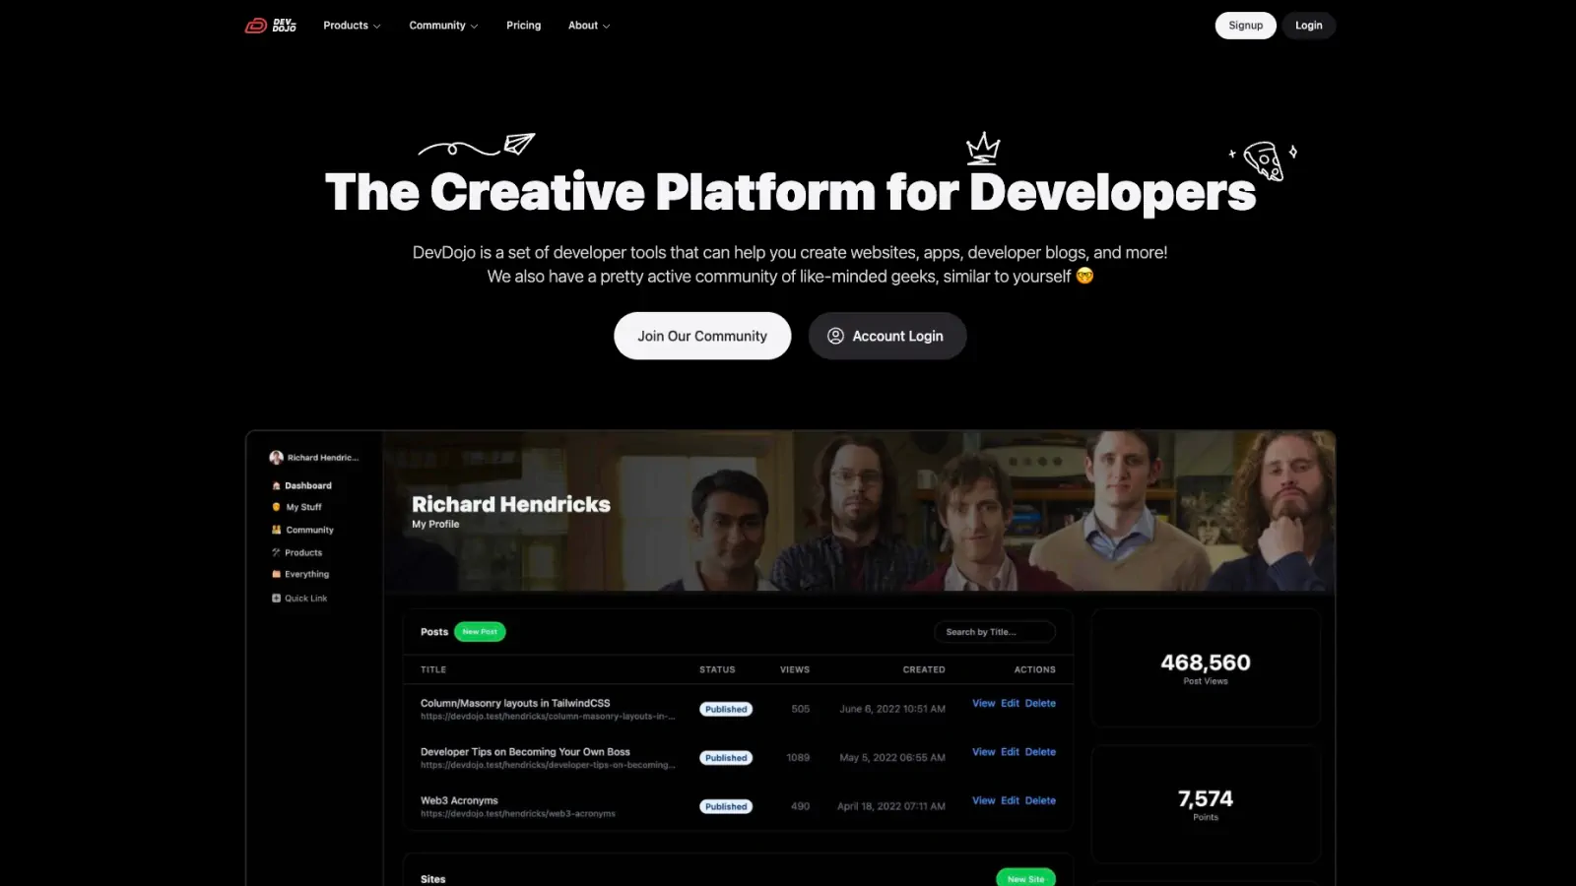
Task: Click the Search by Title field
Action: click(995, 632)
